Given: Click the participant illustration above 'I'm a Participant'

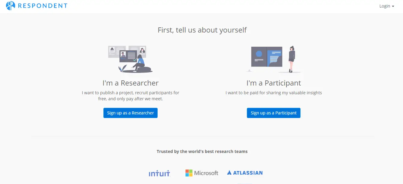Looking at the screenshot, I should (x=273, y=59).
